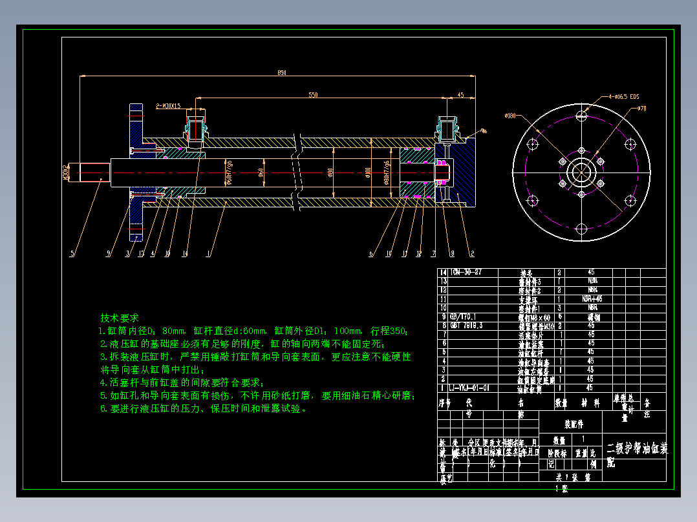Select the ø70 label on end view
This screenshot has height=522, width=697.
642,109
